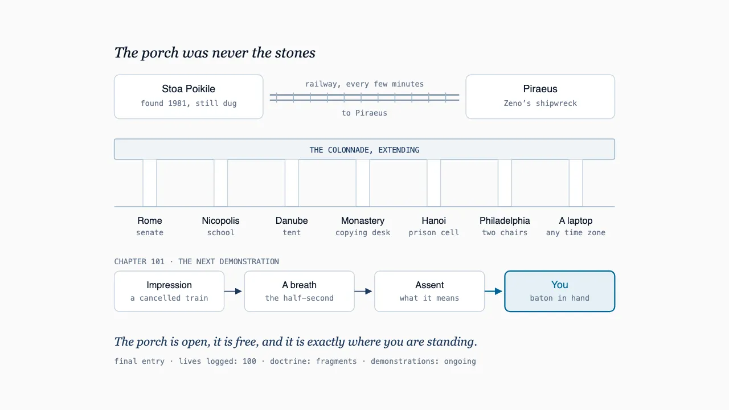Click the closing line "The porch is open…"
The image size is (729, 410).
click(296, 342)
